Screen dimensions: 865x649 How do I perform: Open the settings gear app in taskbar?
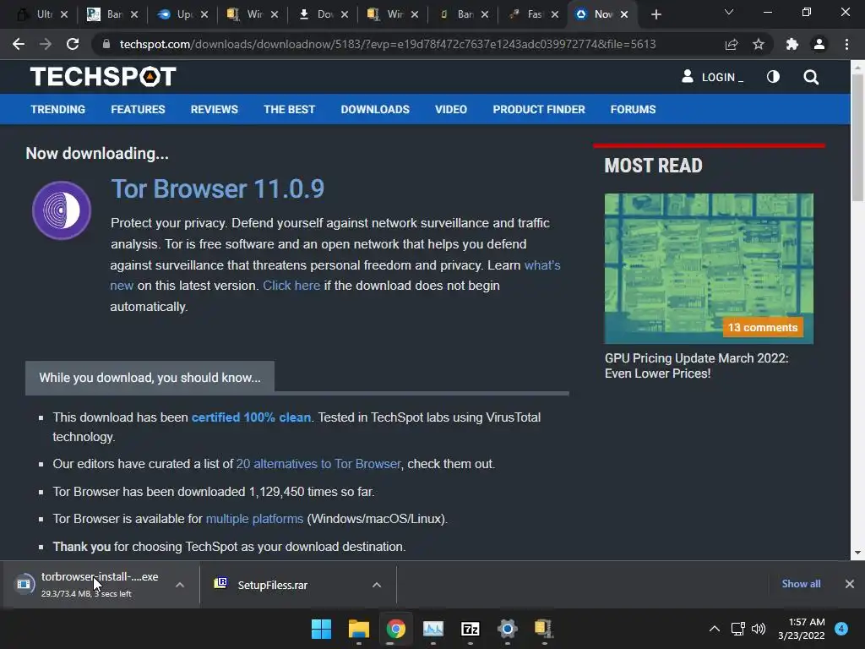click(507, 629)
